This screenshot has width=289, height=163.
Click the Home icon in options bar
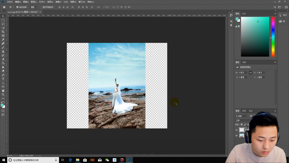point(4,7)
